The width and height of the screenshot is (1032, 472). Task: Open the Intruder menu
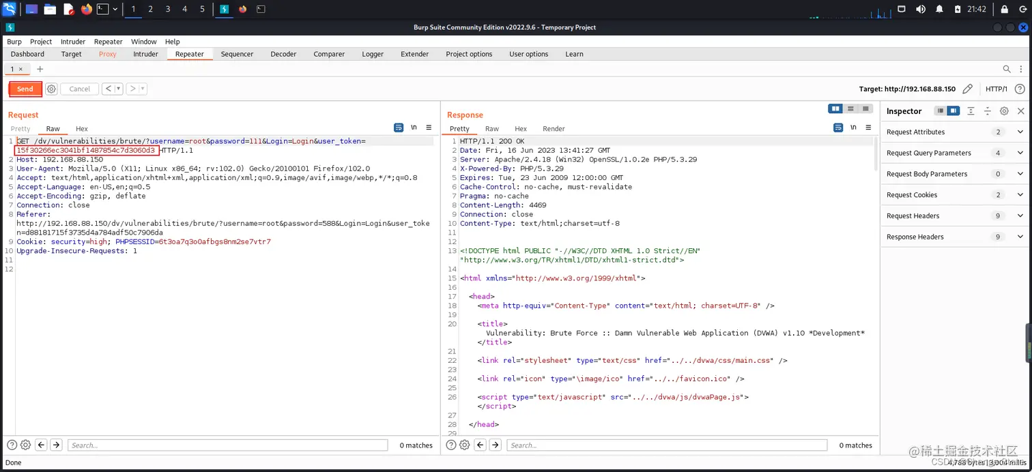(72, 42)
